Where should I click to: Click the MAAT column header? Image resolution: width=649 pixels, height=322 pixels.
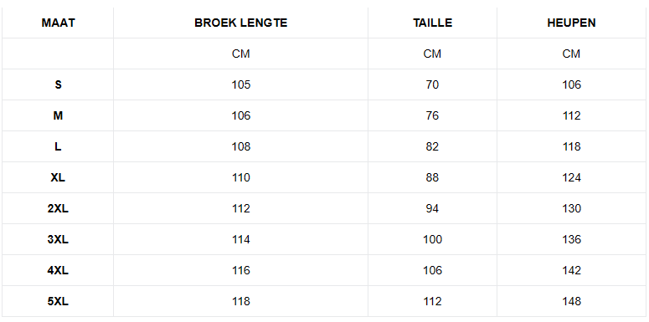point(58,23)
